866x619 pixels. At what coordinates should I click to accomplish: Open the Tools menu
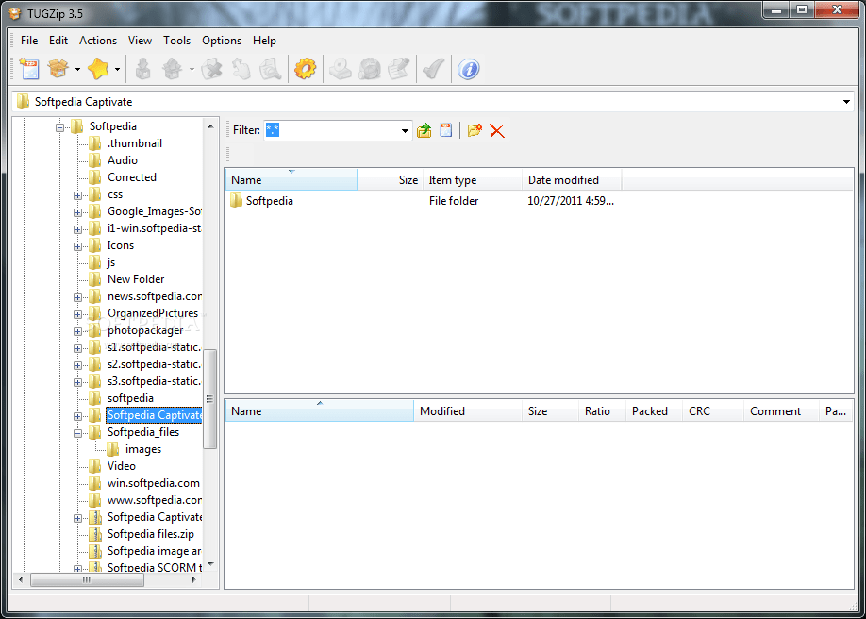pos(176,41)
